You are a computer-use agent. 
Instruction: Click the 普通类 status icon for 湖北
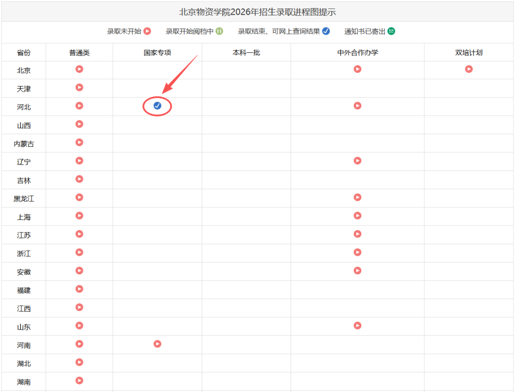pos(79,362)
